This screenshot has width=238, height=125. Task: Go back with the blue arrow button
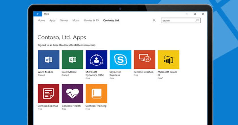pyautogui.click(x=38, y=14)
